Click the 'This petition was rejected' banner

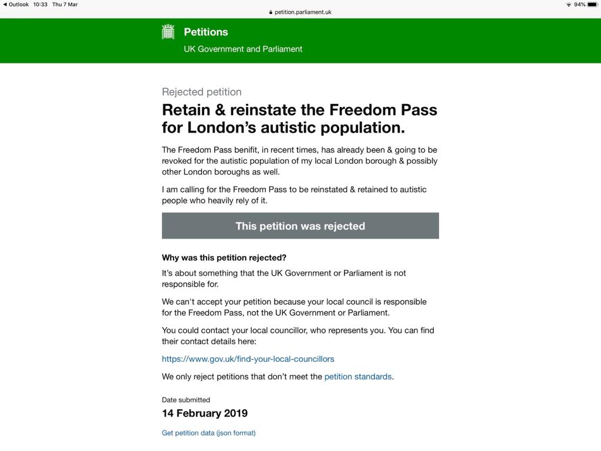[x=300, y=226]
